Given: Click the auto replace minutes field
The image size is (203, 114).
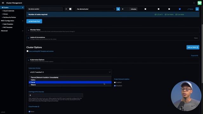Looking at the screenshot, I should [x=125, y=9].
